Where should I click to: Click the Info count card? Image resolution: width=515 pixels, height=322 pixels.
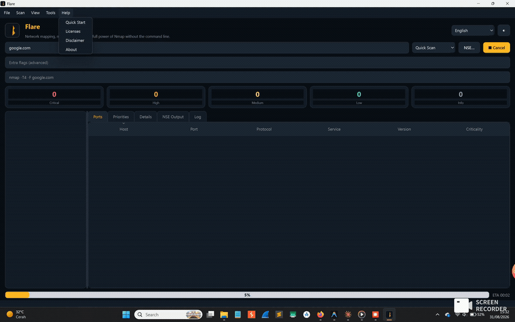[x=461, y=97]
